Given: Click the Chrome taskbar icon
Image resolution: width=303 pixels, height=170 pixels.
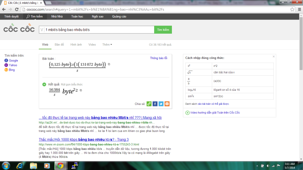Looking at the screenshot, I should click(60, 166).
